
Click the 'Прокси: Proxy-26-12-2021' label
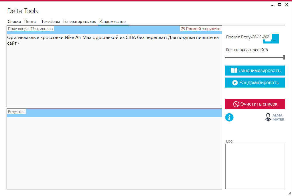(248, 37)
